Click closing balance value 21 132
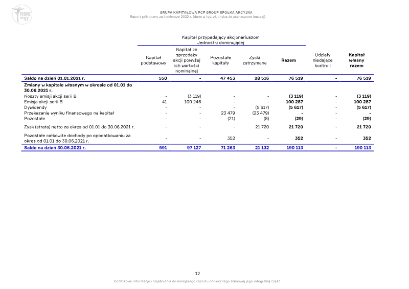This screenshot has width=409, height=289. [262, 148]
